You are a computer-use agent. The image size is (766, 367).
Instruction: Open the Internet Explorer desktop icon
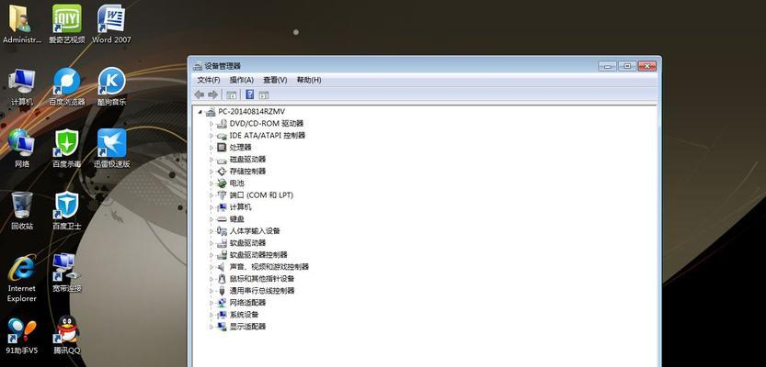[21, 278]
